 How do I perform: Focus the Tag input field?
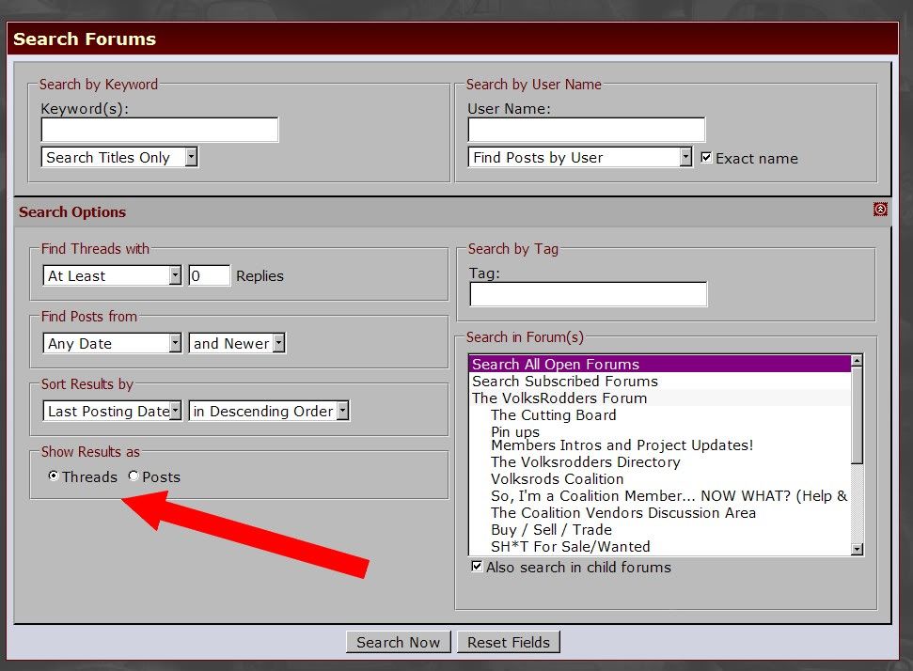pos(588,294)
